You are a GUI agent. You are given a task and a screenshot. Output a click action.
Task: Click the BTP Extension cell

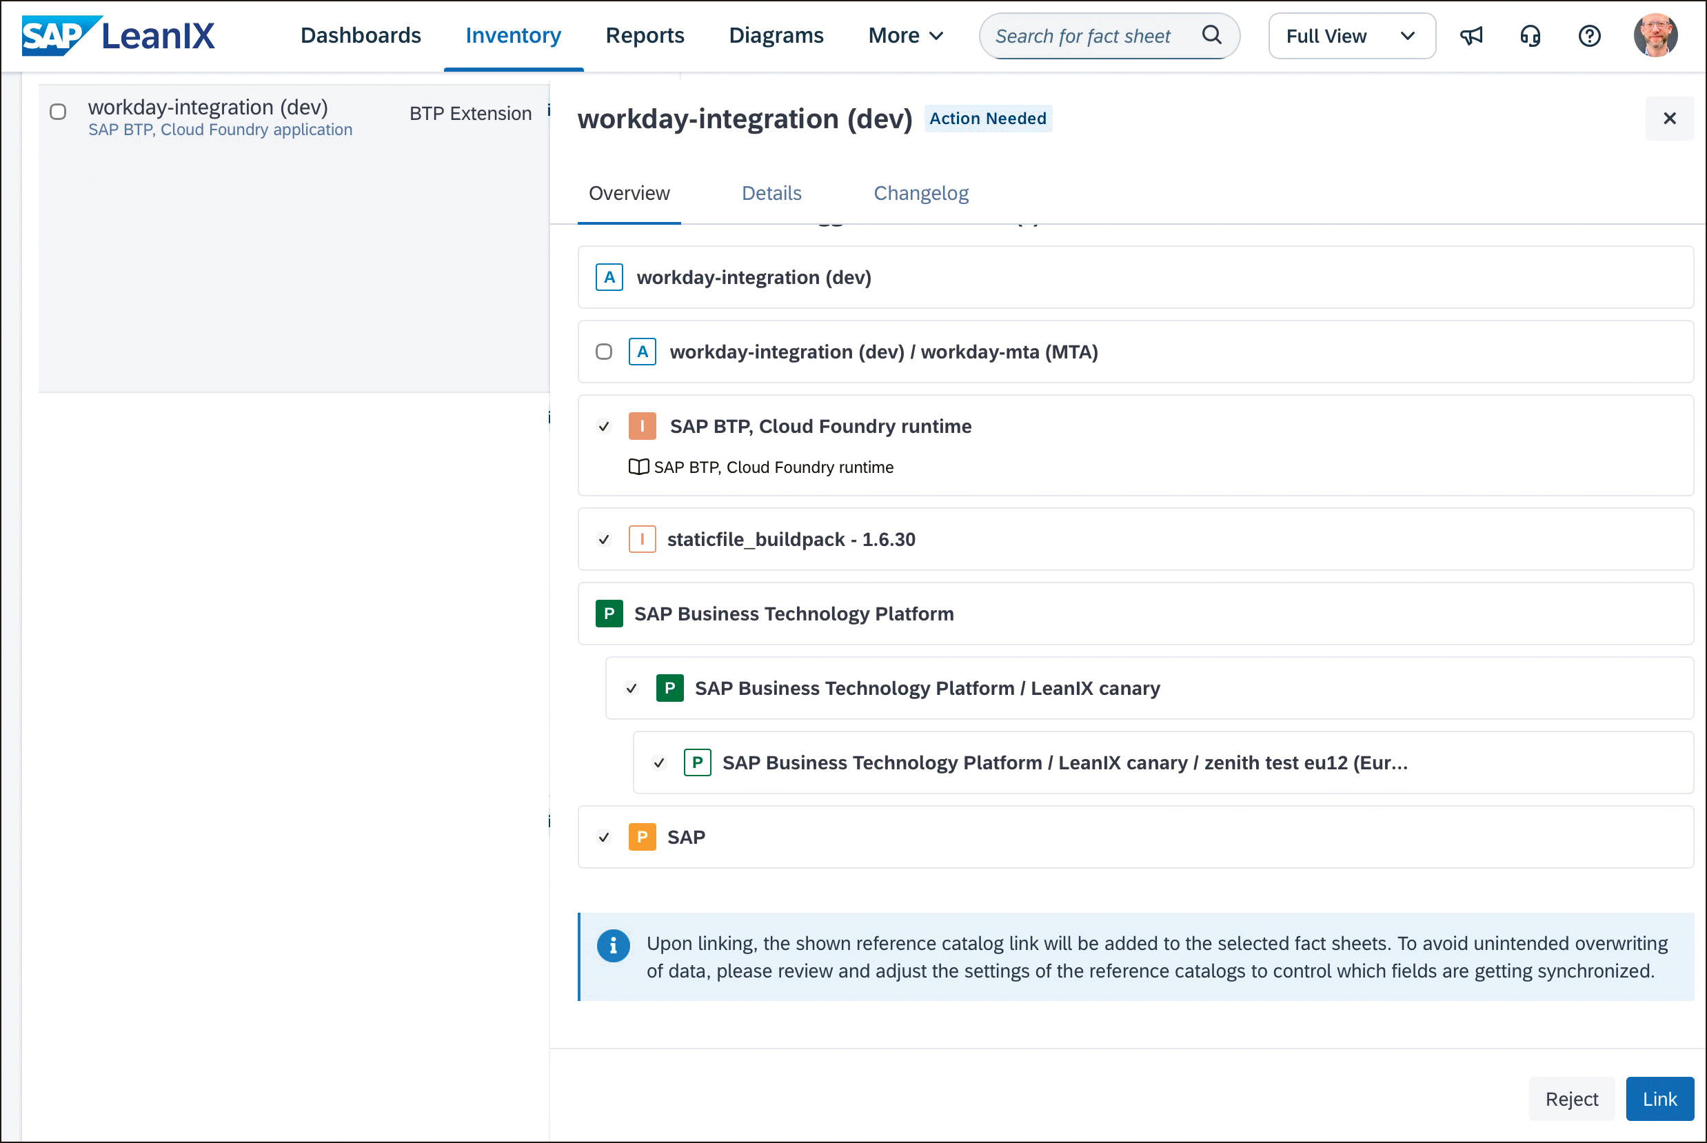470,113
